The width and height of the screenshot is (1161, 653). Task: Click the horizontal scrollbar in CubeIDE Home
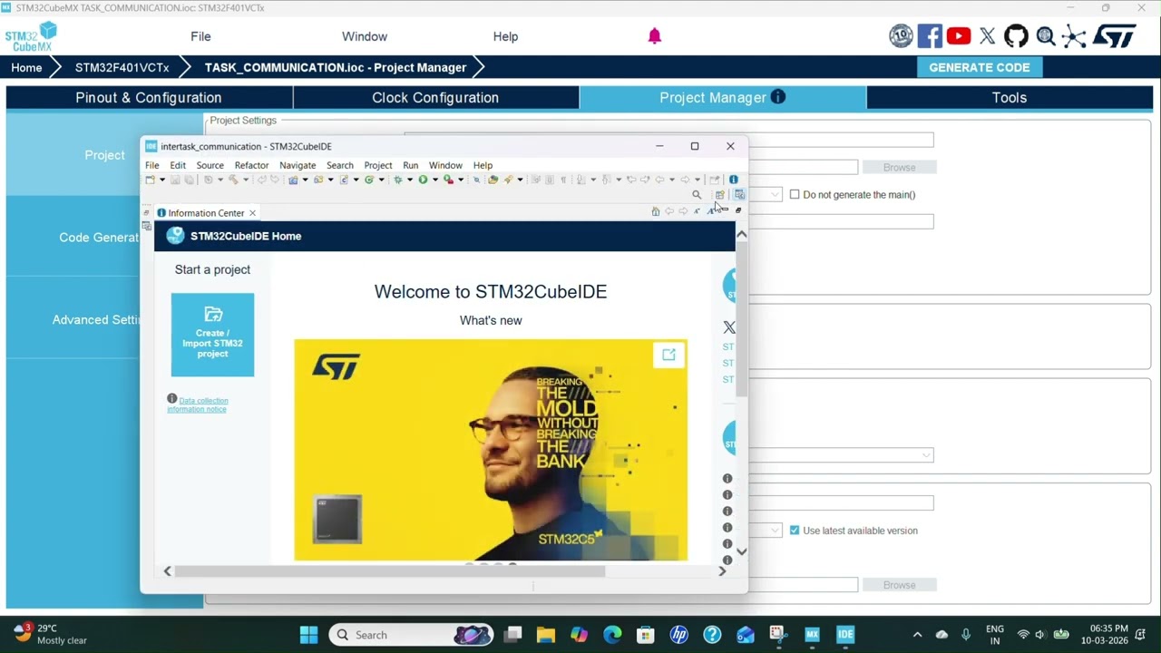(390, 571)
